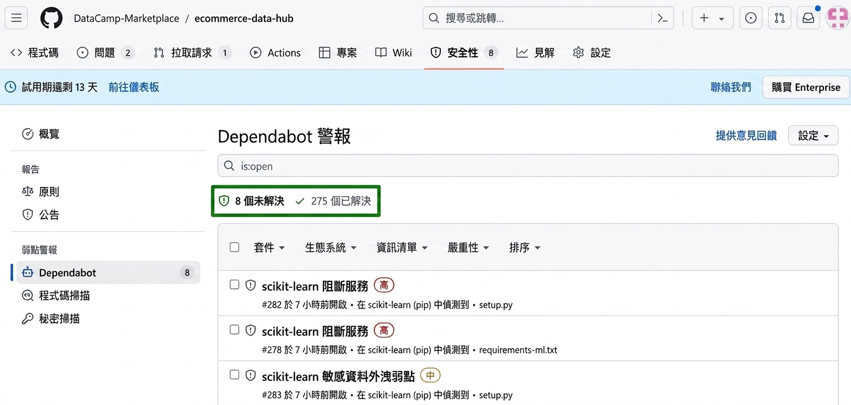The image size is (851, 405).
Task: Click the is:open alert filter input
Action: [x=528, y=166]
